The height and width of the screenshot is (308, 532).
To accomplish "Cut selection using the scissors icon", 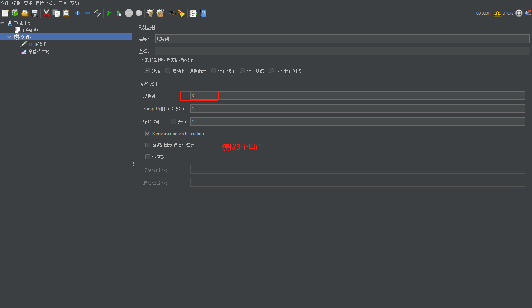I will 46,13.
